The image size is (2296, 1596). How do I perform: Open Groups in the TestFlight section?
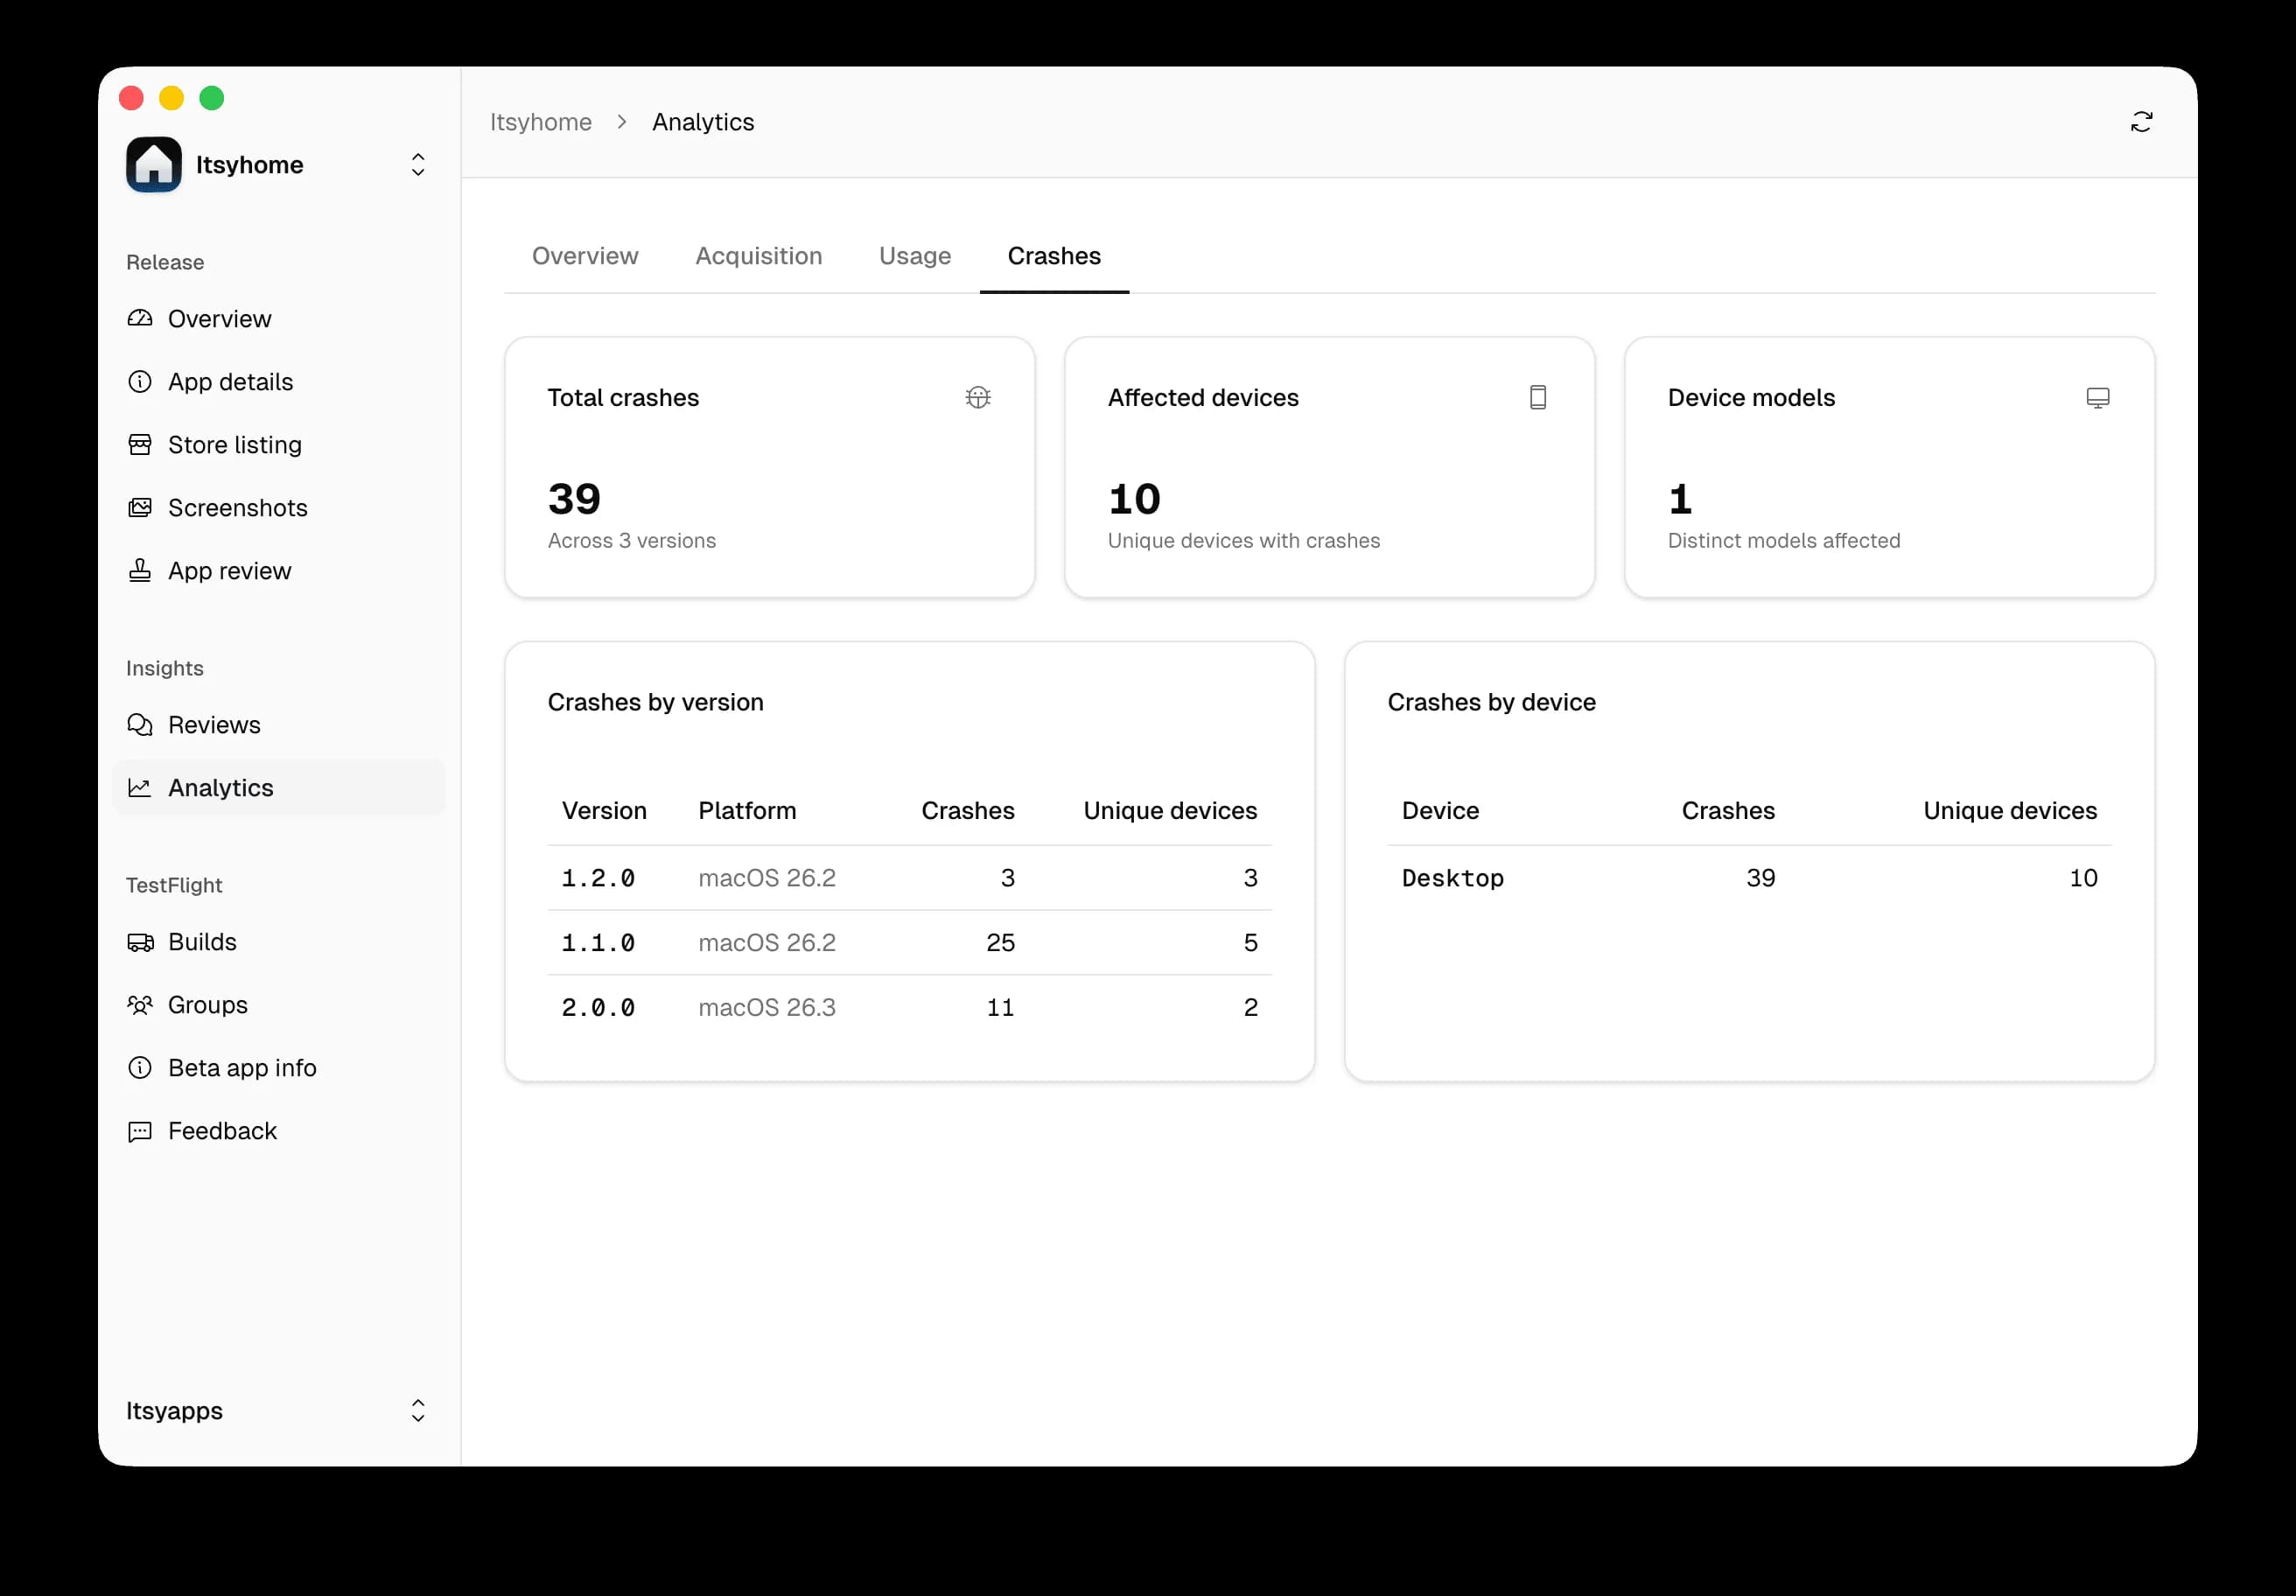[x=208, y=1005]
